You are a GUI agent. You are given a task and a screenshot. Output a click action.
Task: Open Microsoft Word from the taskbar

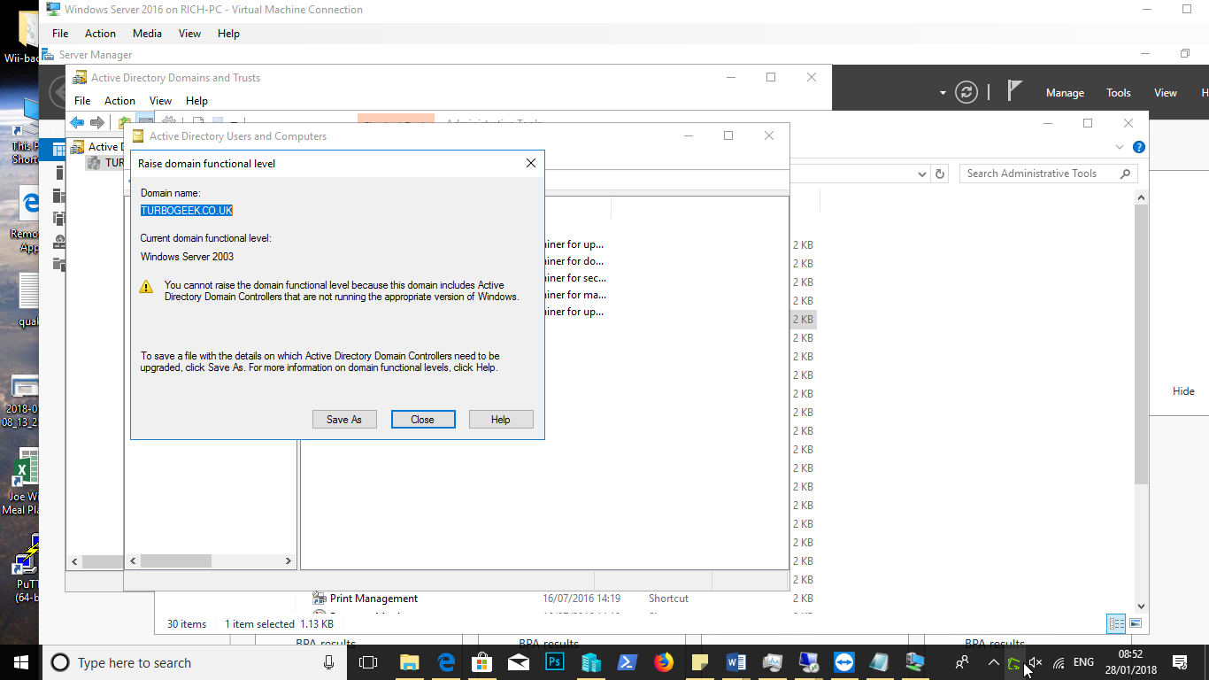click(736, 662)
